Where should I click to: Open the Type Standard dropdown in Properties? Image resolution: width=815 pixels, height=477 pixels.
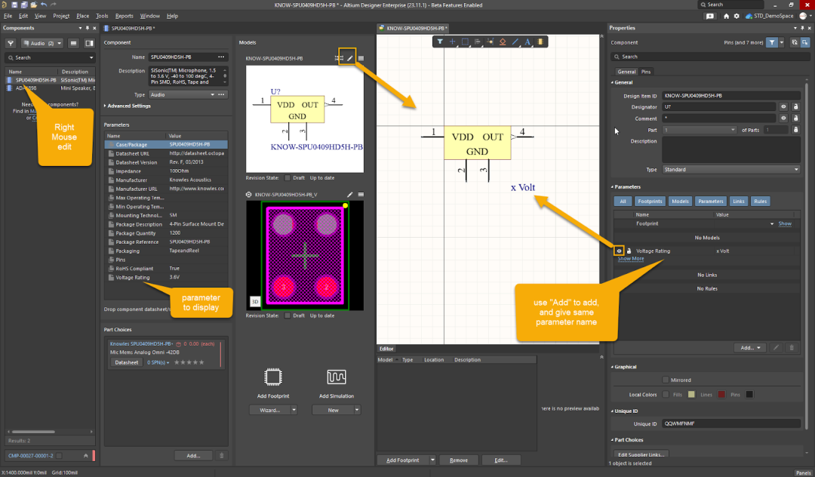[x=730, y=169]
